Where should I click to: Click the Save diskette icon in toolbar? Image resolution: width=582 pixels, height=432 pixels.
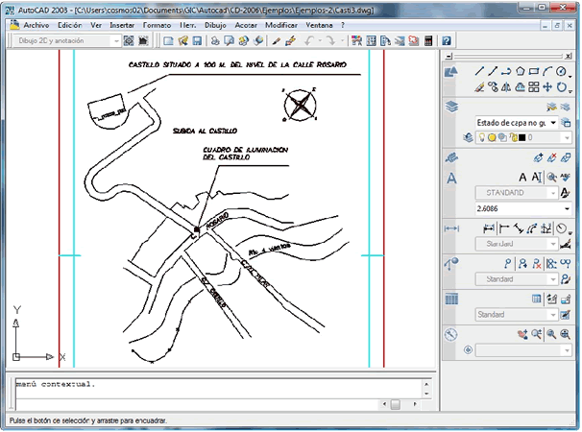click(x=197, y=41)
